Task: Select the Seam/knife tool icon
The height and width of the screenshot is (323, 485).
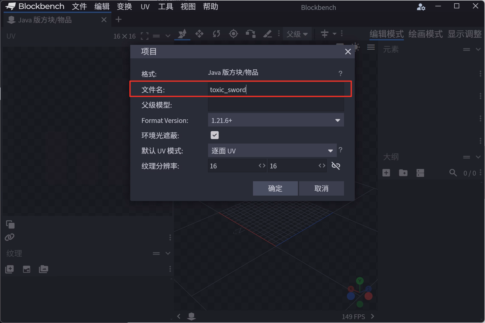Action: (x=267, y=34)
